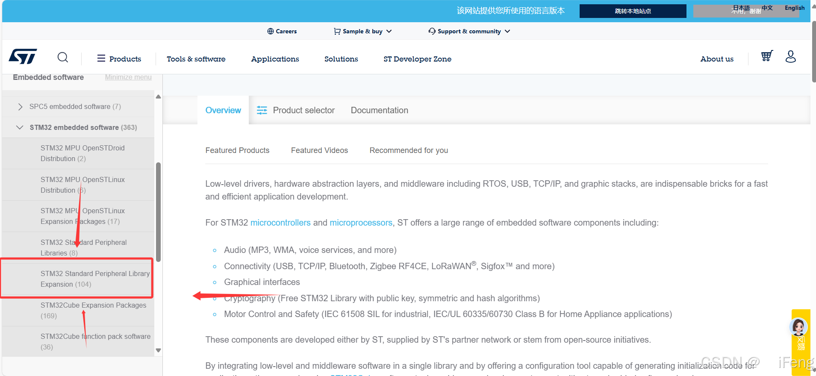Image resolution: width=816 pixels, height=376 pixels.
Task: Select the Featured Videos section
Action: pos(319,150)
